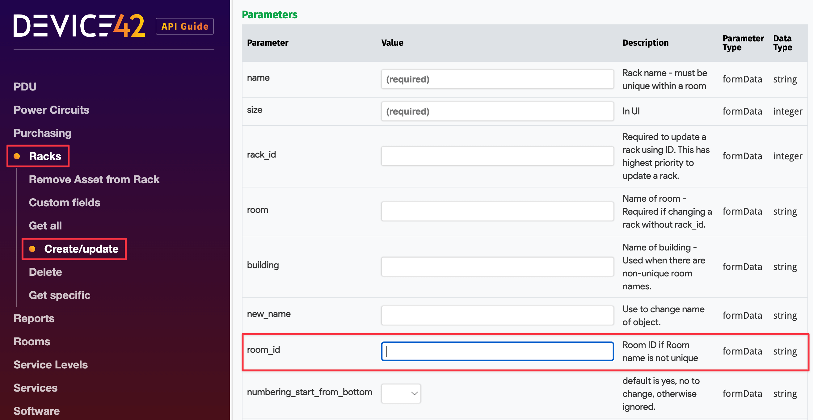The image size is (813, 420).
Task: Collapse the Racks sidebar section
Action: pyautogui.click(x=45, y=156)
